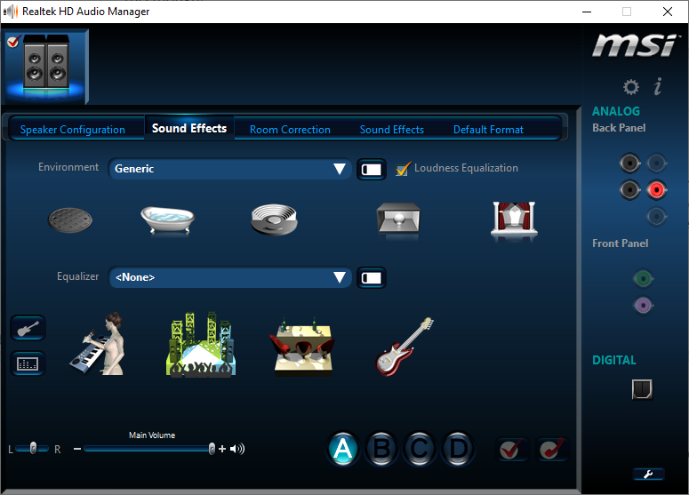The height and width of the screenshot is (495, 689).
Task: Switch to the Room Correction tab
Action: coord(290,130)
